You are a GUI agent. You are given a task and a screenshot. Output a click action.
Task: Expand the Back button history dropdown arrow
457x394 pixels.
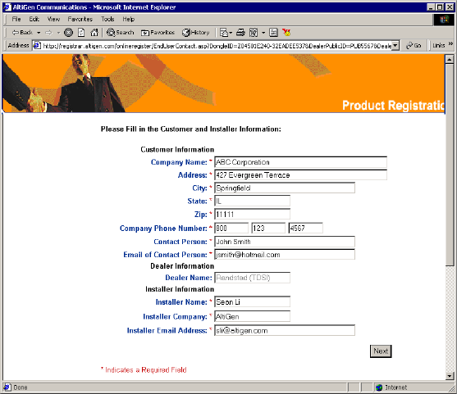tap(39, 33)
